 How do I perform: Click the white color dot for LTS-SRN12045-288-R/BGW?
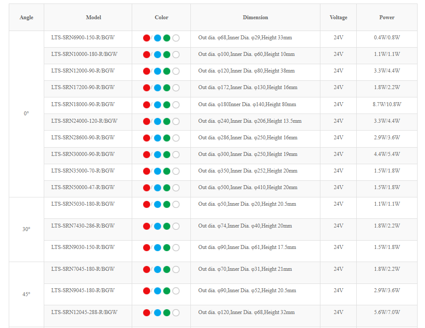click(x=176, y=313)
